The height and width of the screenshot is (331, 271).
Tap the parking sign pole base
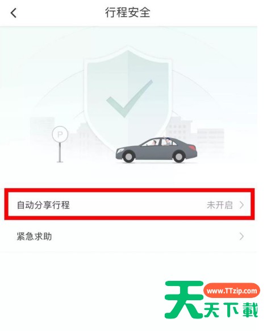pos(60,162)
